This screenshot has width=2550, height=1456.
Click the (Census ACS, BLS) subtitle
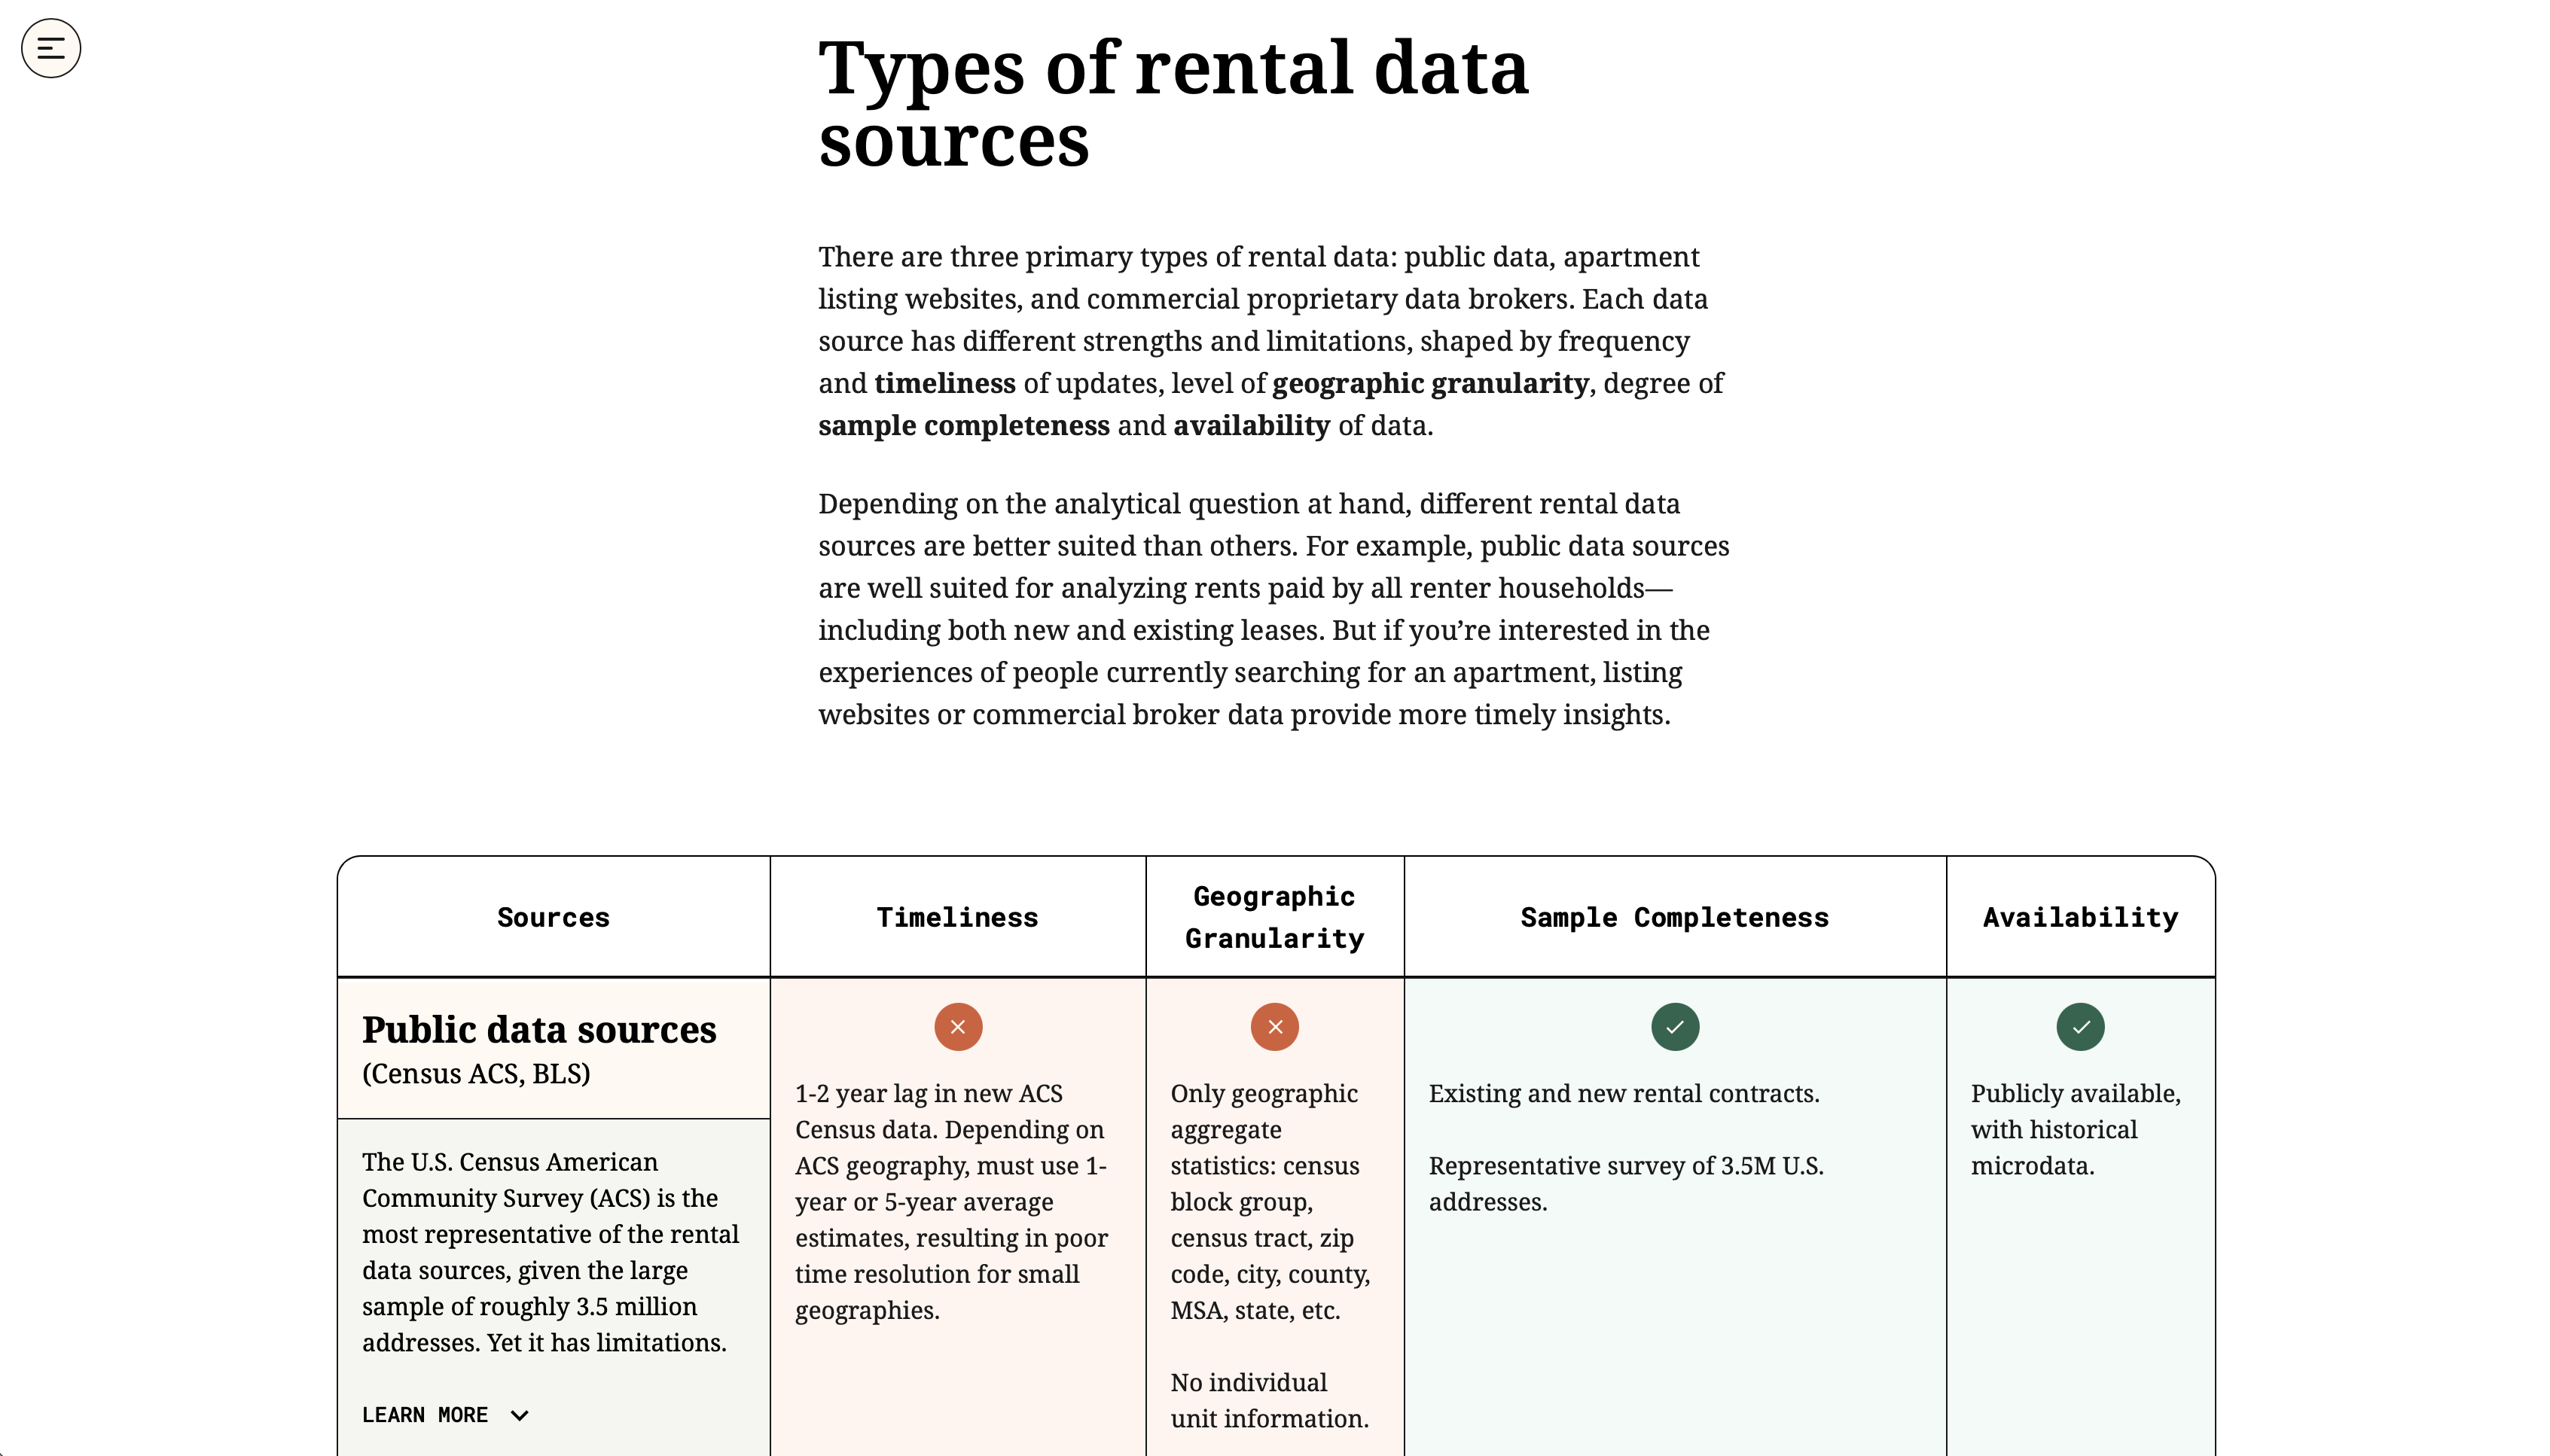[476, 1073]
